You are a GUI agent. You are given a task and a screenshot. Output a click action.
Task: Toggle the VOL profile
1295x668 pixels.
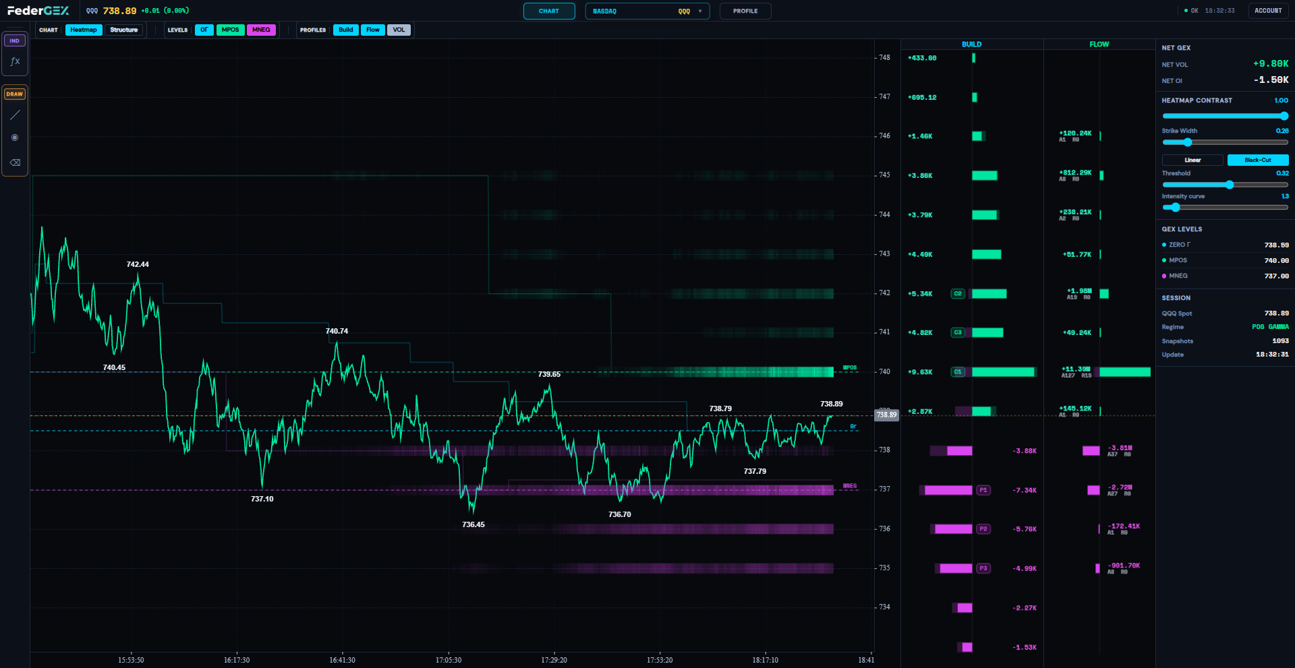click(x=399, y=30)
